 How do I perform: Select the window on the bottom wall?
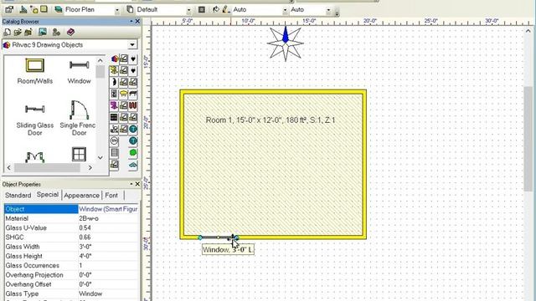point(218,237)
